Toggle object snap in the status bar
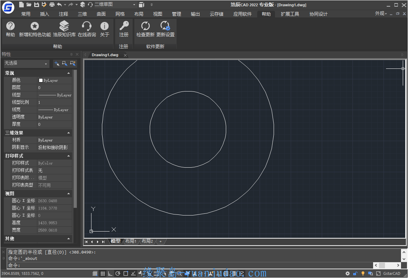This screenshot has height=278, width=408. [x=126, y=273]
